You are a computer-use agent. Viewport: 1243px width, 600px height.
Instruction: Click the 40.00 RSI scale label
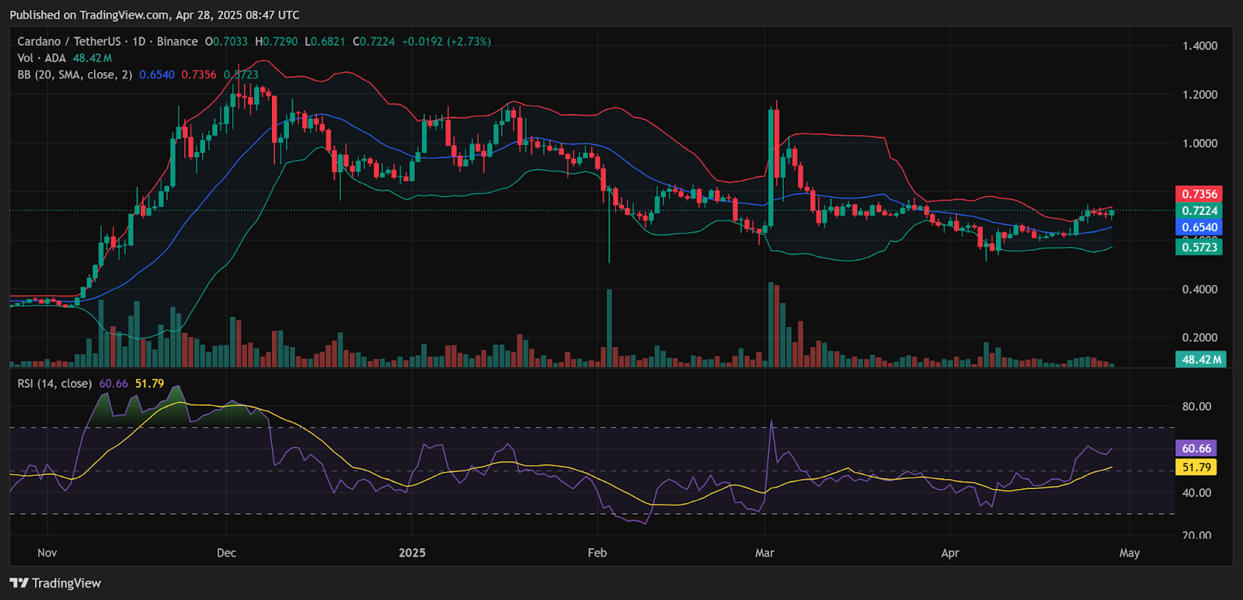pyautogui.click(x=1196, y=492)
